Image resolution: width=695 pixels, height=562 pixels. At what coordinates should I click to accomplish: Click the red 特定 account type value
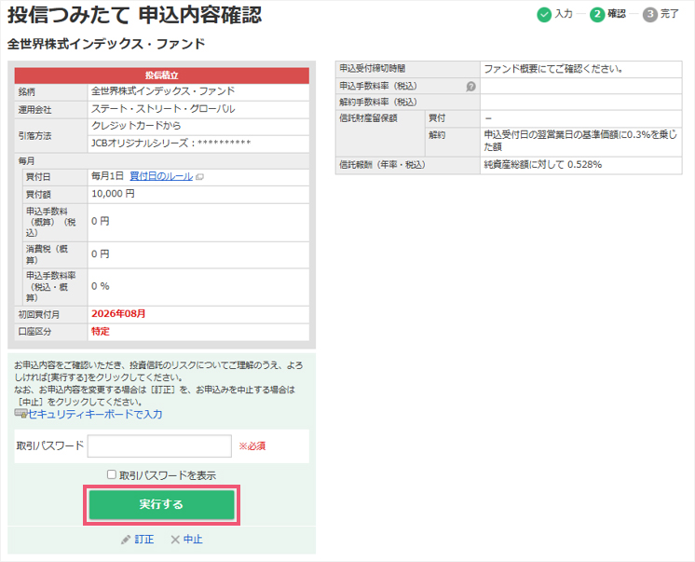coord(101,332)
